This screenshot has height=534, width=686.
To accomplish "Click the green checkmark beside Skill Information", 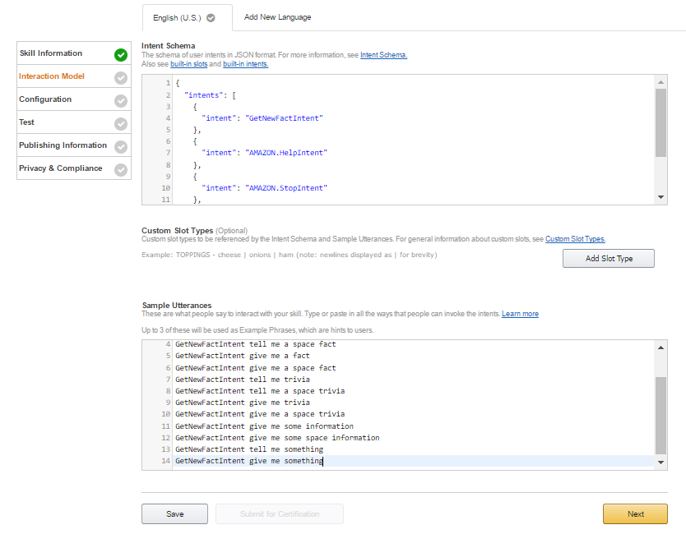I will (x=121, y=54).
